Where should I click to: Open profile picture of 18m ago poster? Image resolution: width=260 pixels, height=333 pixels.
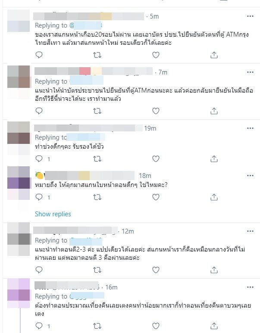tap(19, 177)
